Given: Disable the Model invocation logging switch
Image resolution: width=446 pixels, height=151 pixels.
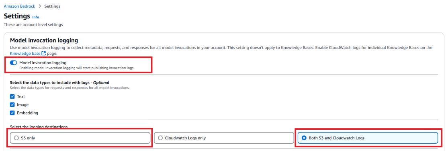Looking at the screenshot, I should [13, 62].
